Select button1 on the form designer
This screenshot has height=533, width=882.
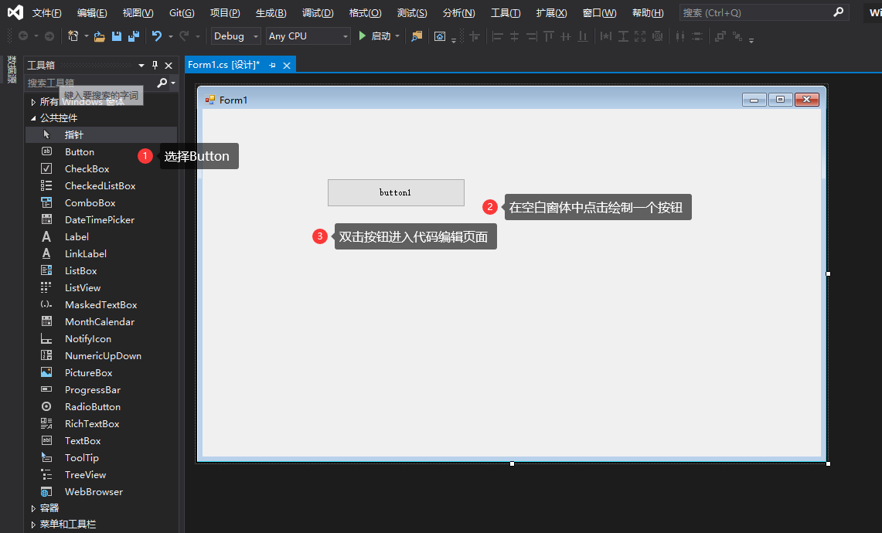coord(396,193)
